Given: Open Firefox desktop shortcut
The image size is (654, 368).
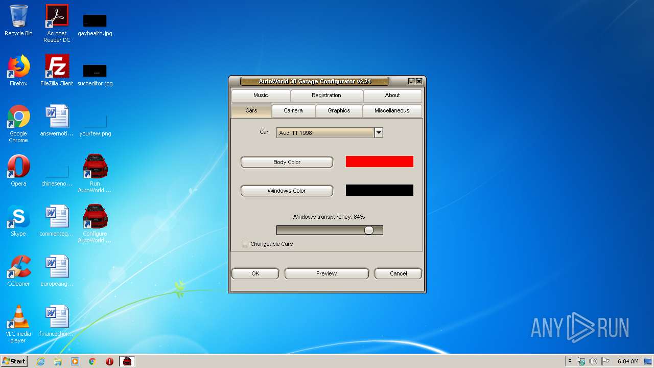Looking at the screenshot, I should [18, 71].
